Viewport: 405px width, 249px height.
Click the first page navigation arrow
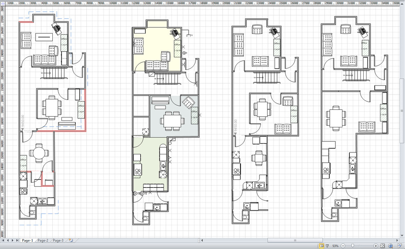click(3, 240)
